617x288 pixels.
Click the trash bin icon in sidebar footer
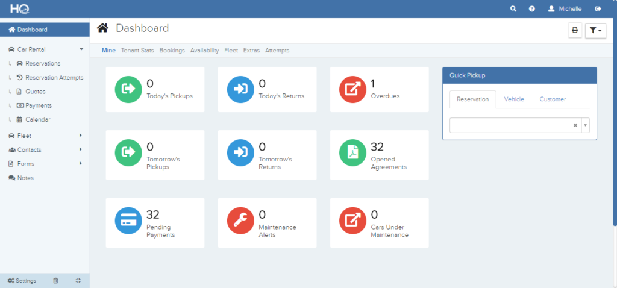click(55, 281)
